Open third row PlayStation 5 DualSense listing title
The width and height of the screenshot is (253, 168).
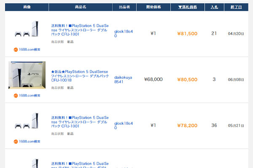[79, 121]
